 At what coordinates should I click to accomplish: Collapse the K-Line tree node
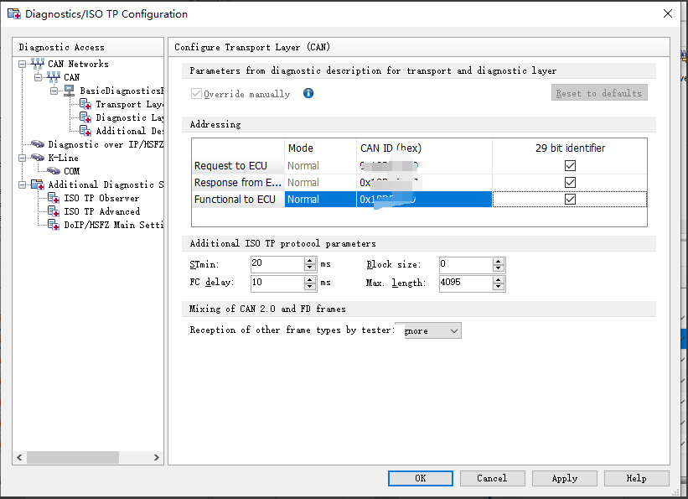click(x=22, y=158)
